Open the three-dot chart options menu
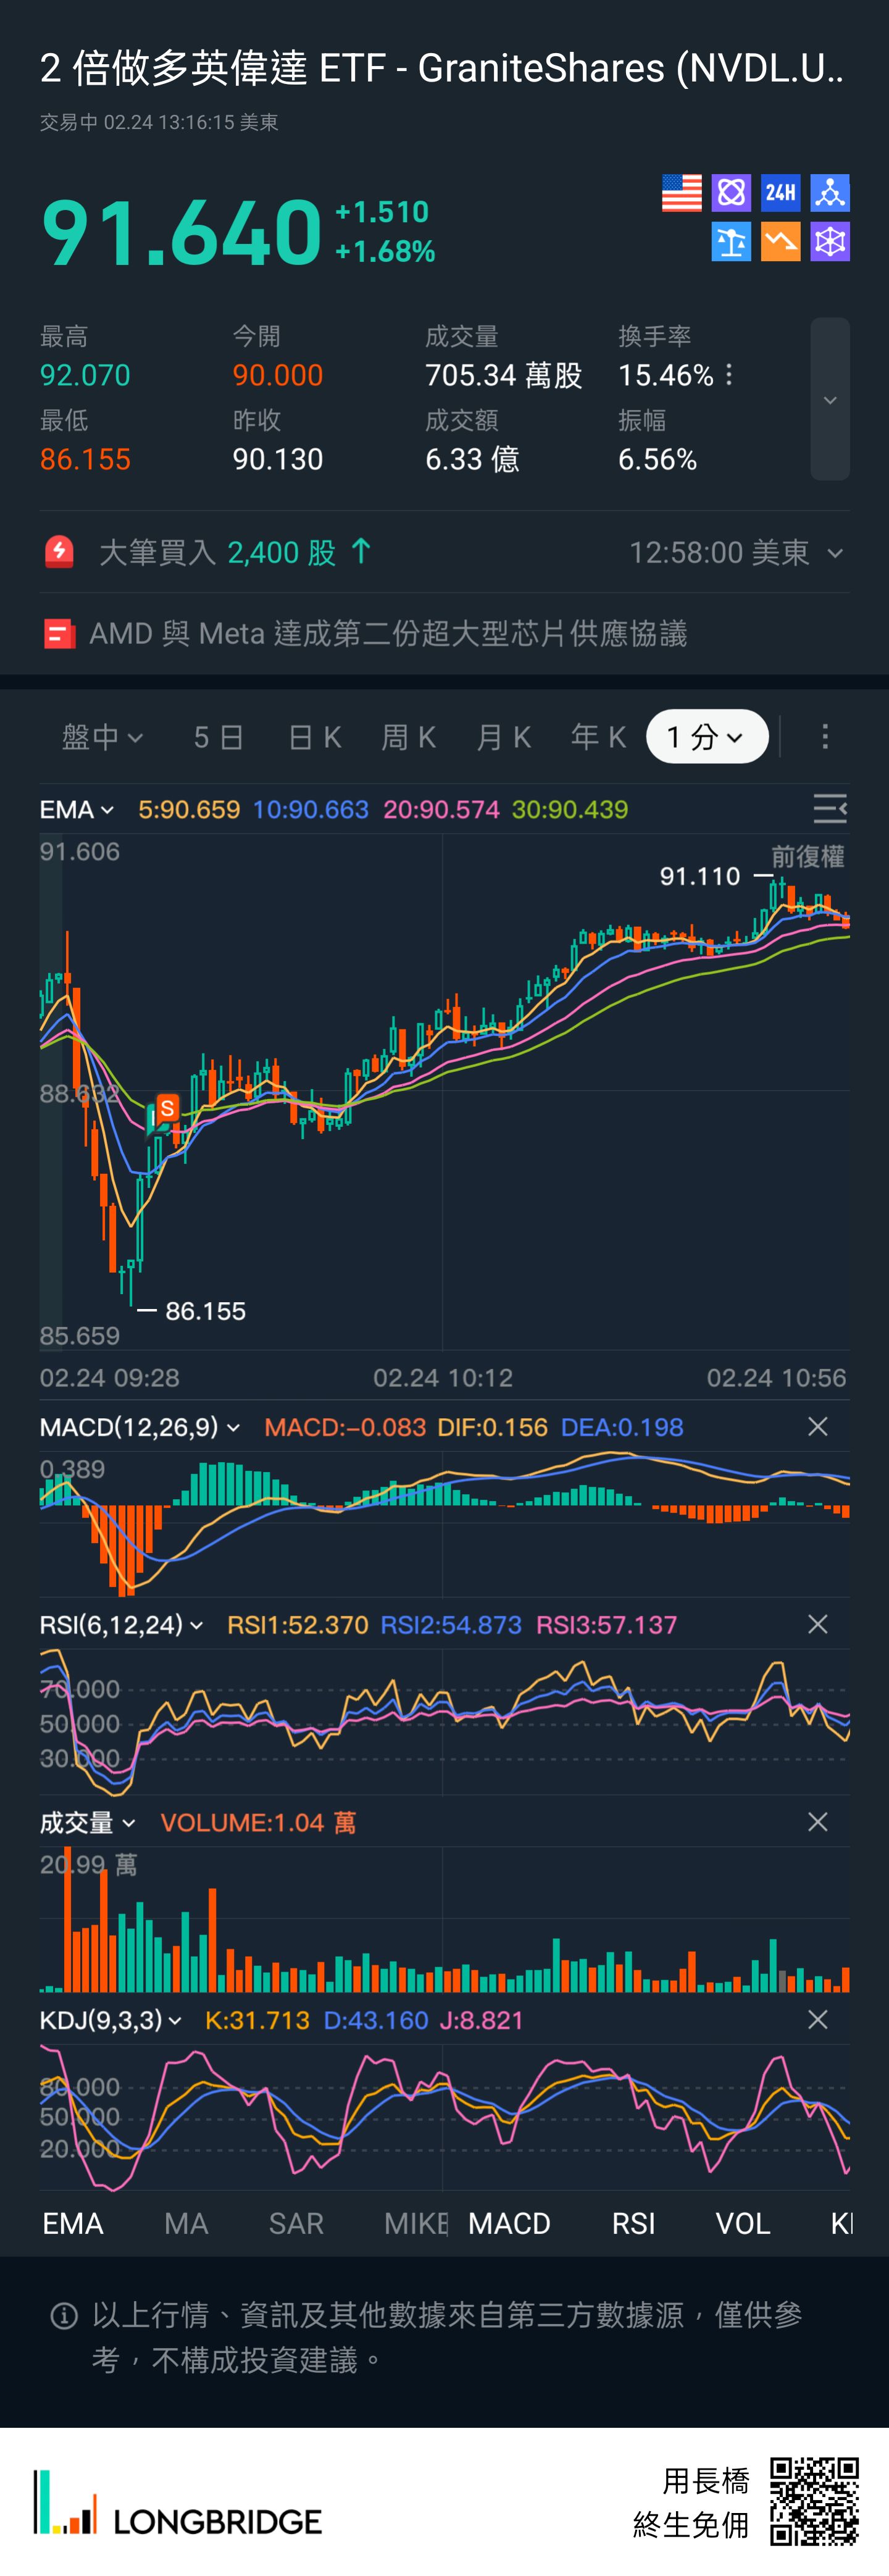Viewport: 889px width, 2576px height. (824, 737)
